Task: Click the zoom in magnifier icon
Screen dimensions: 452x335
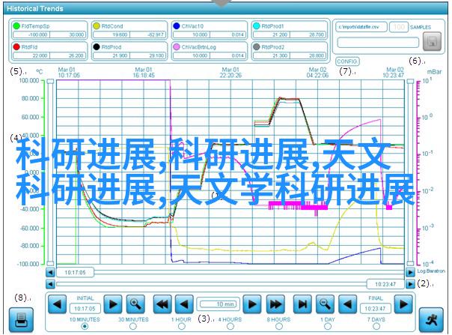Action: [x=135, y=304]
